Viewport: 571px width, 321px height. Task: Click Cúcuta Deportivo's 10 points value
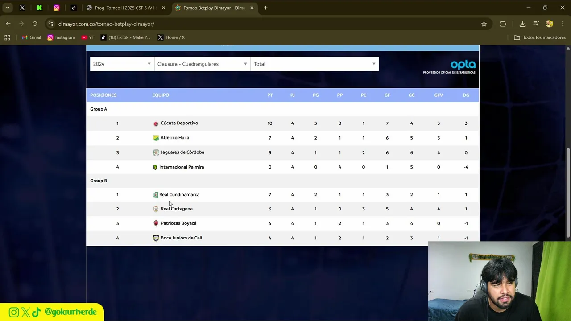point(270,123)
